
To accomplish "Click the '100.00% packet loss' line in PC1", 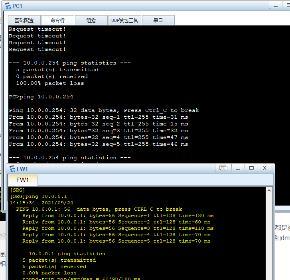I will point(50,83).
